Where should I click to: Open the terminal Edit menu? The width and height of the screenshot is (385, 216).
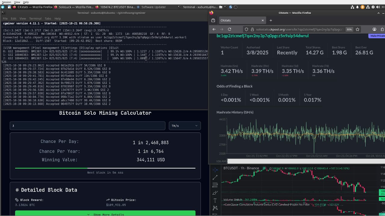pyautogui.click(x=14, y=19)
